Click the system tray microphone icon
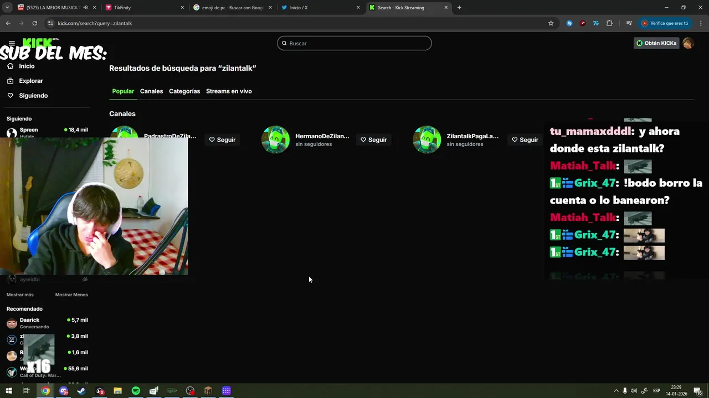 pos(625,391)
